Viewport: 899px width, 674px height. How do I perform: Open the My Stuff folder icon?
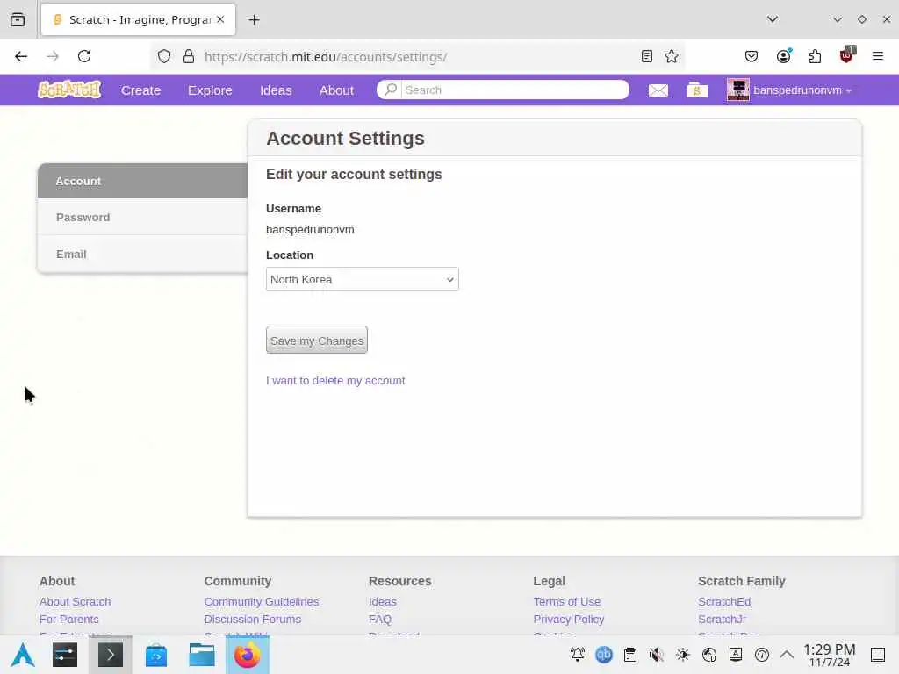[697, 90]
